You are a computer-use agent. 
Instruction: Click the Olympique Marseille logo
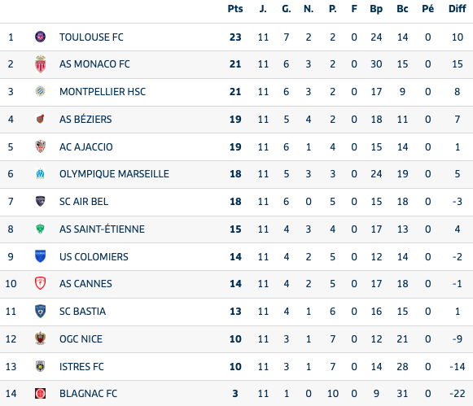[41, 173]
